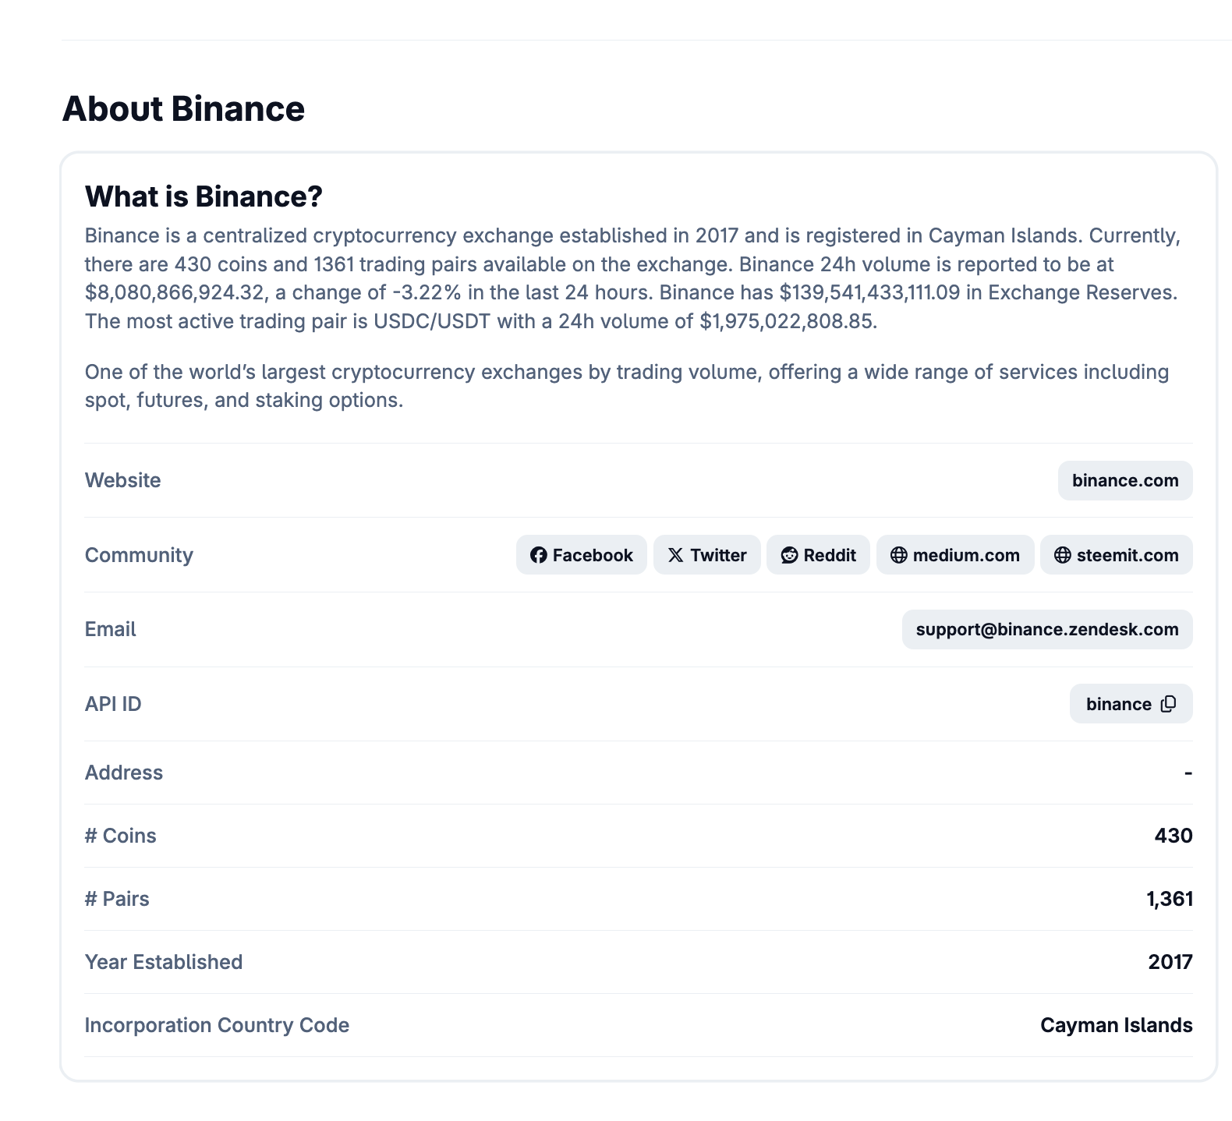Screen dimensions: 1232x1121
Task: Click the Address row label
Action: (124, 773)
